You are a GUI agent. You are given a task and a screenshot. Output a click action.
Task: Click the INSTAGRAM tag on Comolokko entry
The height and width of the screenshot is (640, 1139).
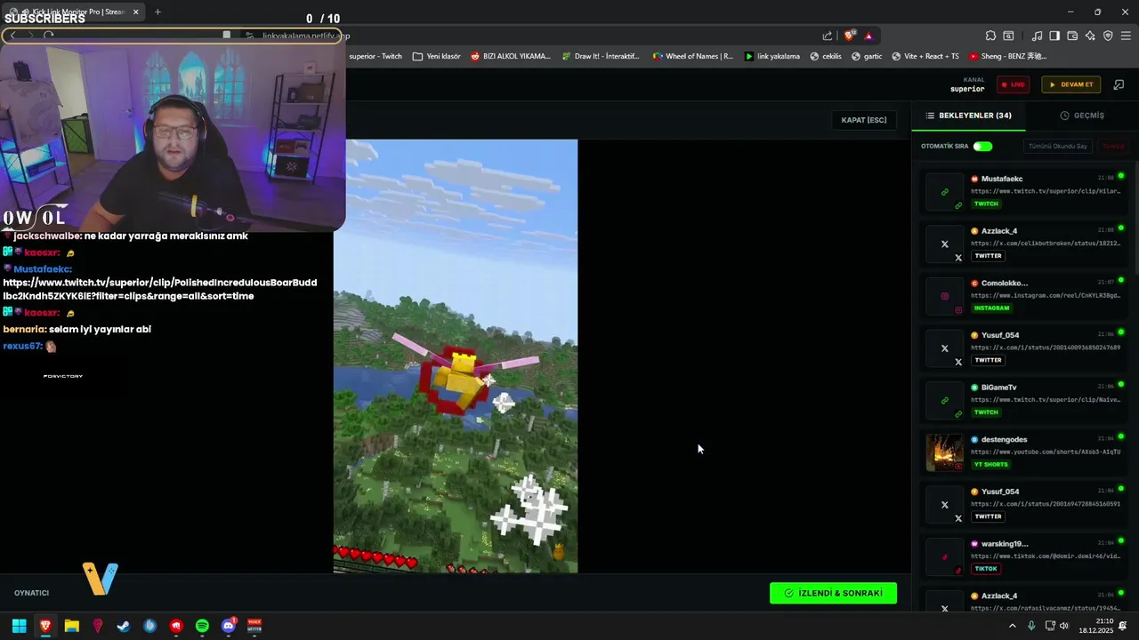pyautogui.click(x=992, y=308)
